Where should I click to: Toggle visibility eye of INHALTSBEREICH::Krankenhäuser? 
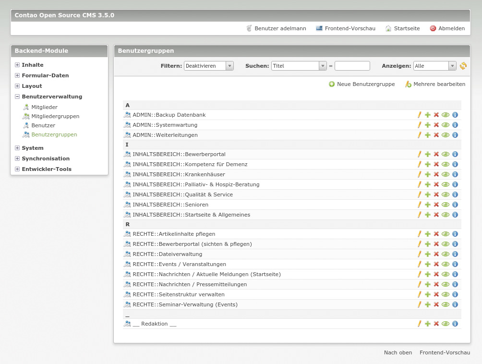[446, 174]
